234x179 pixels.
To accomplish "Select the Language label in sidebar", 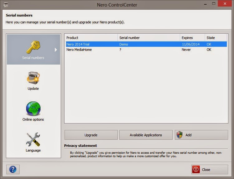I will click(x=33, y=150).
